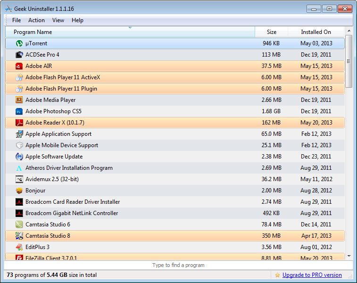
Task: Select Avidemux 2.5 (32-bit) text
Action: pyautogui.click(x=52, y=179)
